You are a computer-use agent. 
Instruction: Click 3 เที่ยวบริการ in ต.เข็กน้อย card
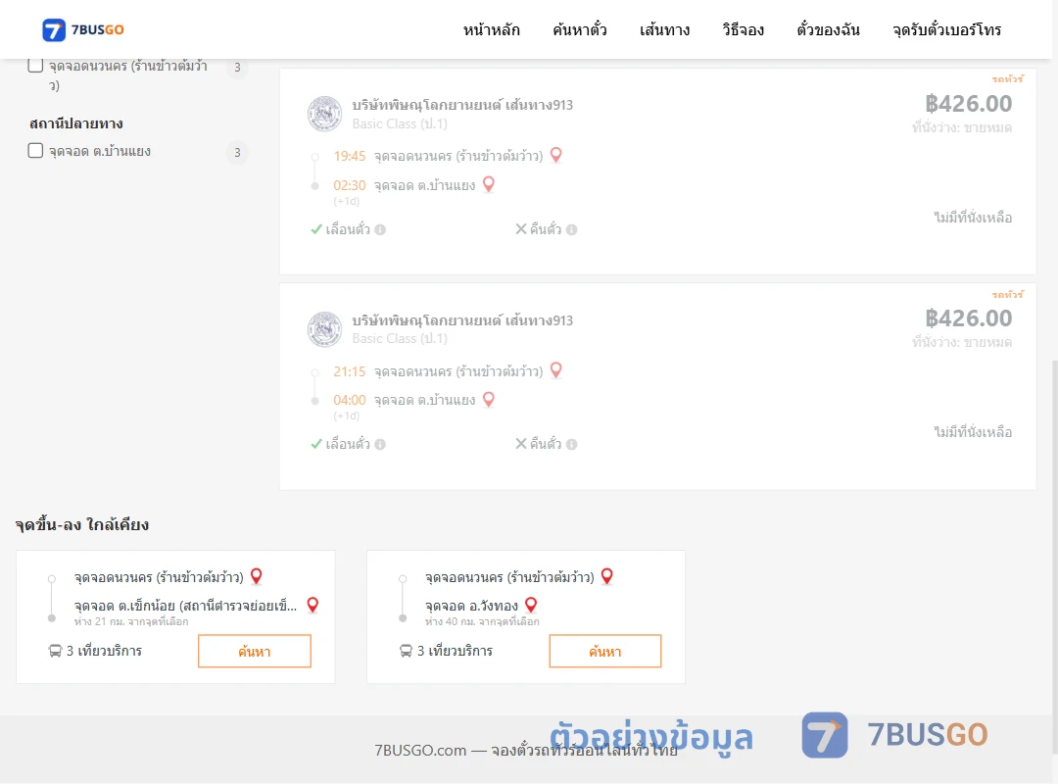point(104,651)
